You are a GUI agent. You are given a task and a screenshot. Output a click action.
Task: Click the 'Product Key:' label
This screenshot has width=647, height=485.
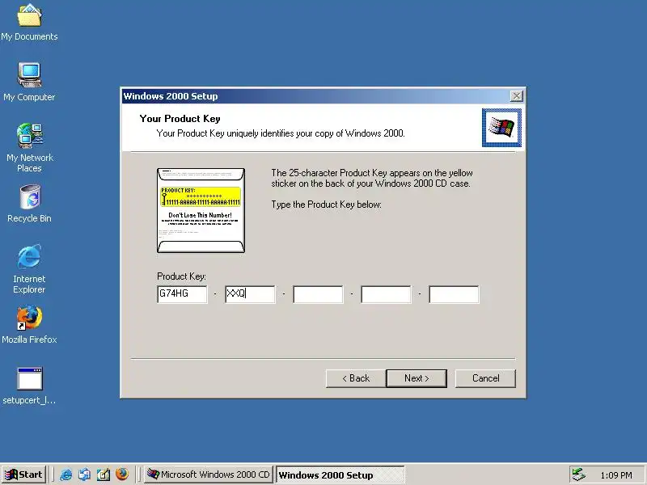click(x=181, y=276)
